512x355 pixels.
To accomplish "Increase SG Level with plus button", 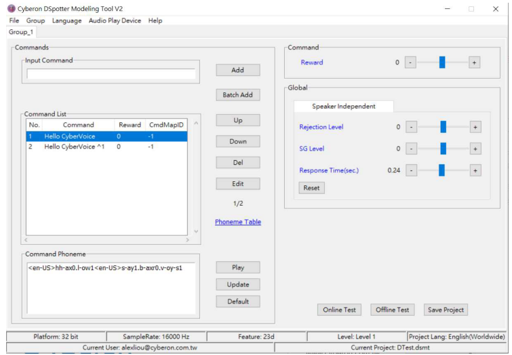I will pos(475,149).
